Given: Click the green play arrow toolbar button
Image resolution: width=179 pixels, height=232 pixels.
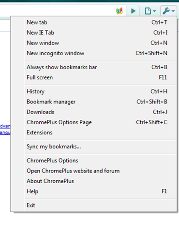Looking at the screenshot, I should click(x=133, y=11).
